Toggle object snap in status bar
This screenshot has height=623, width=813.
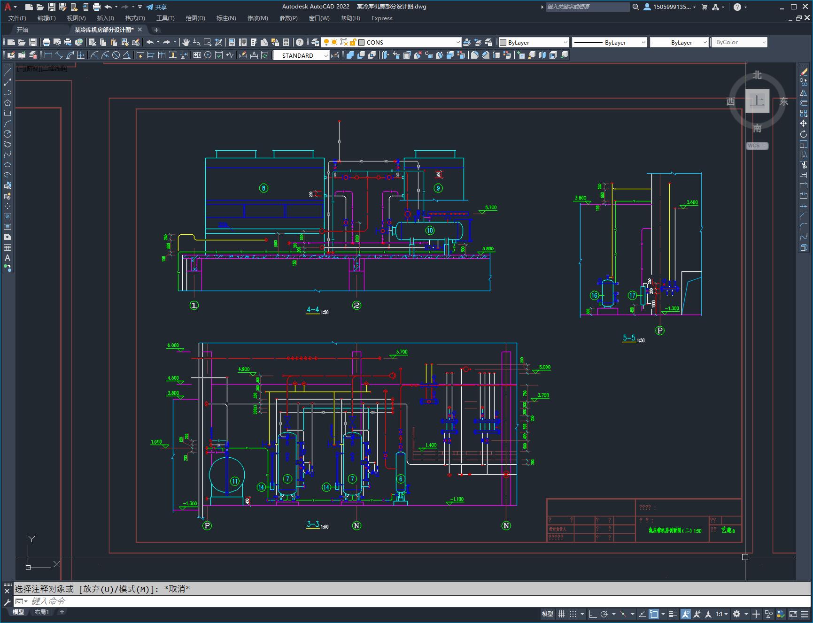[654, 614]
